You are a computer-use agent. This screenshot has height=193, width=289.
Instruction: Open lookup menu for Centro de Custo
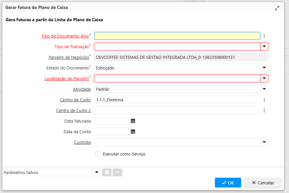tap(264, 100)
